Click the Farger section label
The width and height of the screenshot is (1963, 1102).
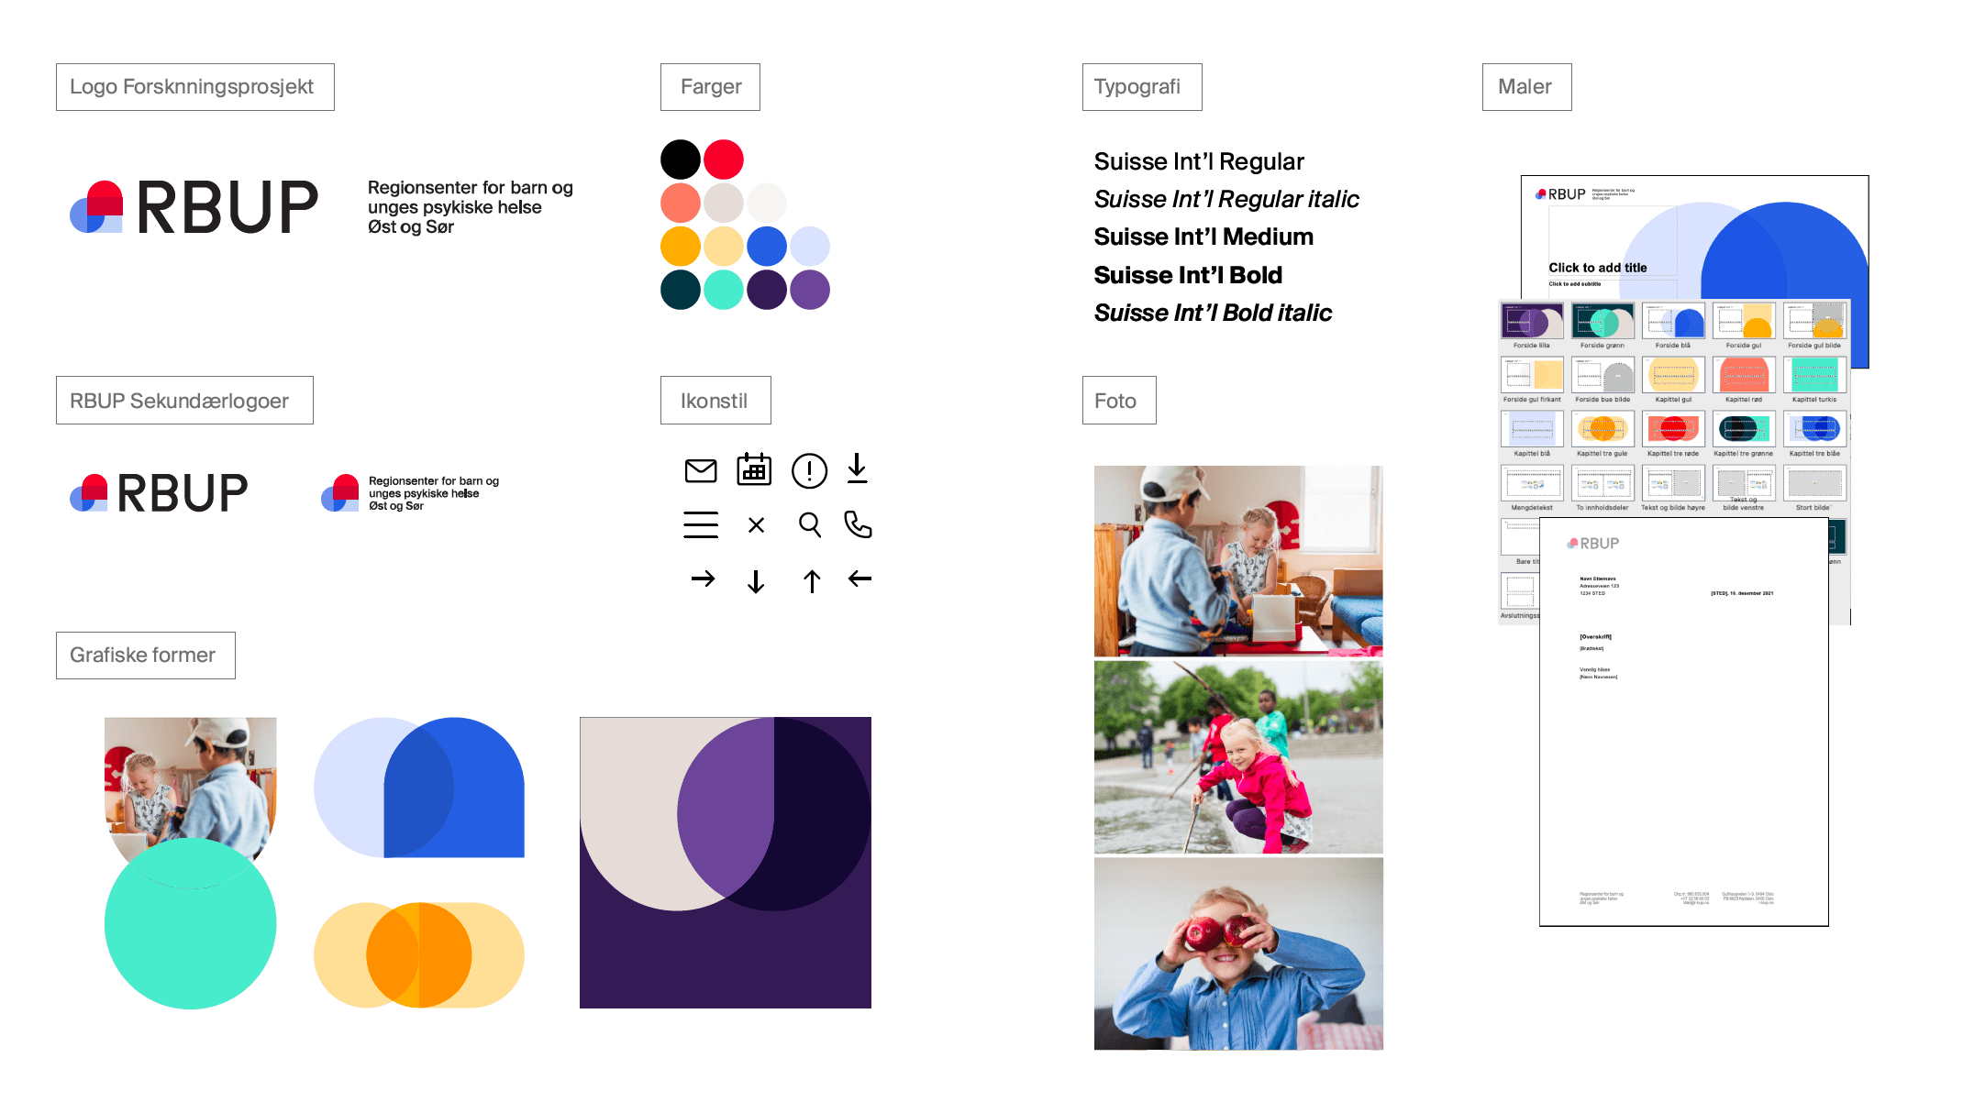coord(710,87)
